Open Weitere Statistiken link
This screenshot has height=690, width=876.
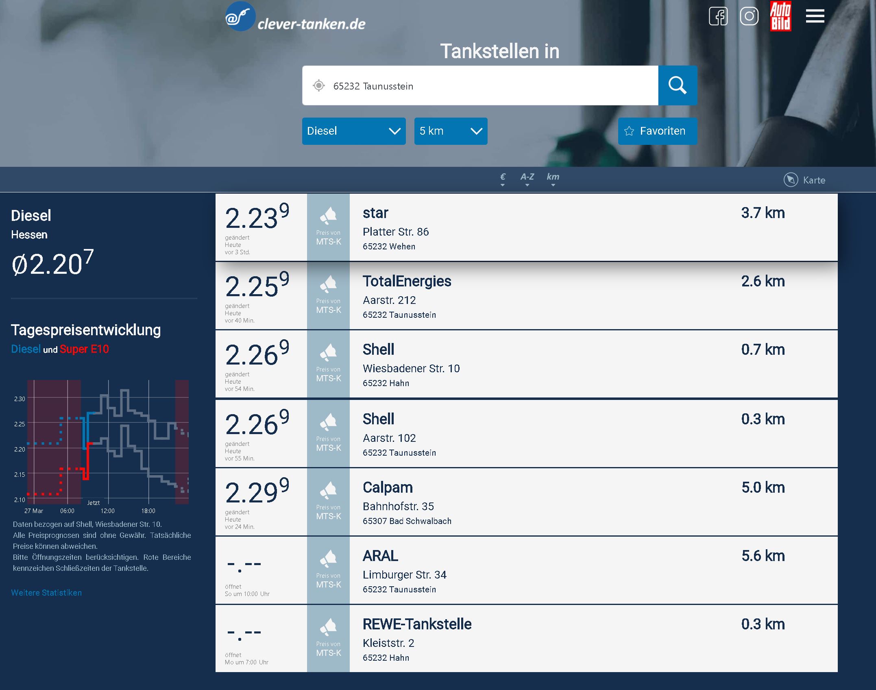(x=46, y=593)
